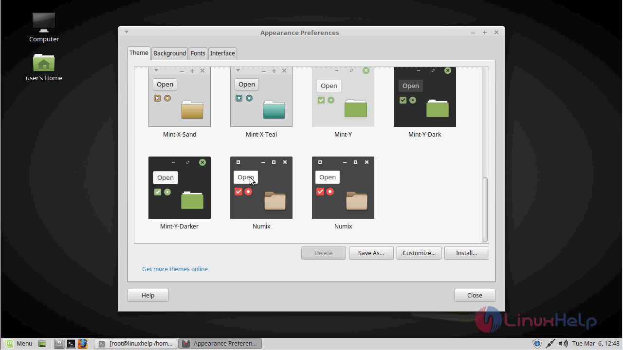This screenshot has width=623, height=350.
Task: Switch to the Interface tab
Action: [x=222, y=53]
